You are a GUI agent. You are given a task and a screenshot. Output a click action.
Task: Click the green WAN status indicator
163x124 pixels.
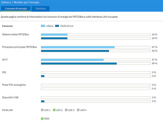pyautogui.click(x=42, y=118)
